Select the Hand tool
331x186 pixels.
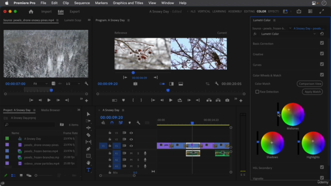tap(88, 163)
